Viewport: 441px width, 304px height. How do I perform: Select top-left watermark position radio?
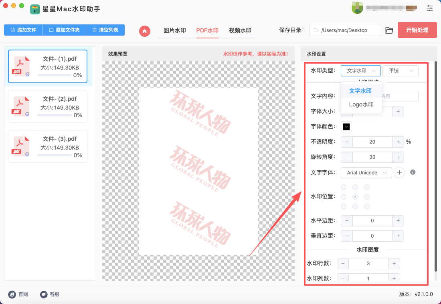344,187
